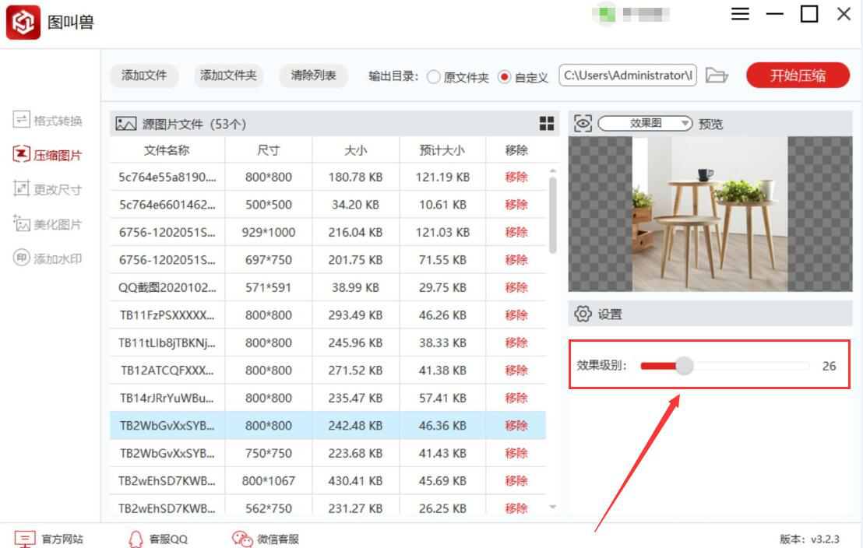863x548 pixels.
Task: Remove the TB11tLIb8jTBKNj file row
Action: (516, 342)
